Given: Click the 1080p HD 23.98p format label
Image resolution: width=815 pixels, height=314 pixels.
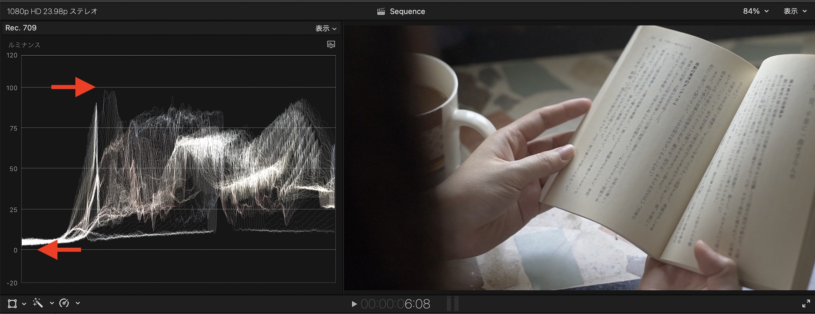Looking at the screenshot, I should click(x=52, y=11).
